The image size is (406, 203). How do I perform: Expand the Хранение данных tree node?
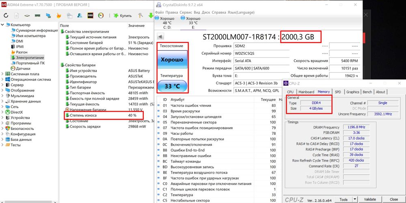(x=2, y=101)
